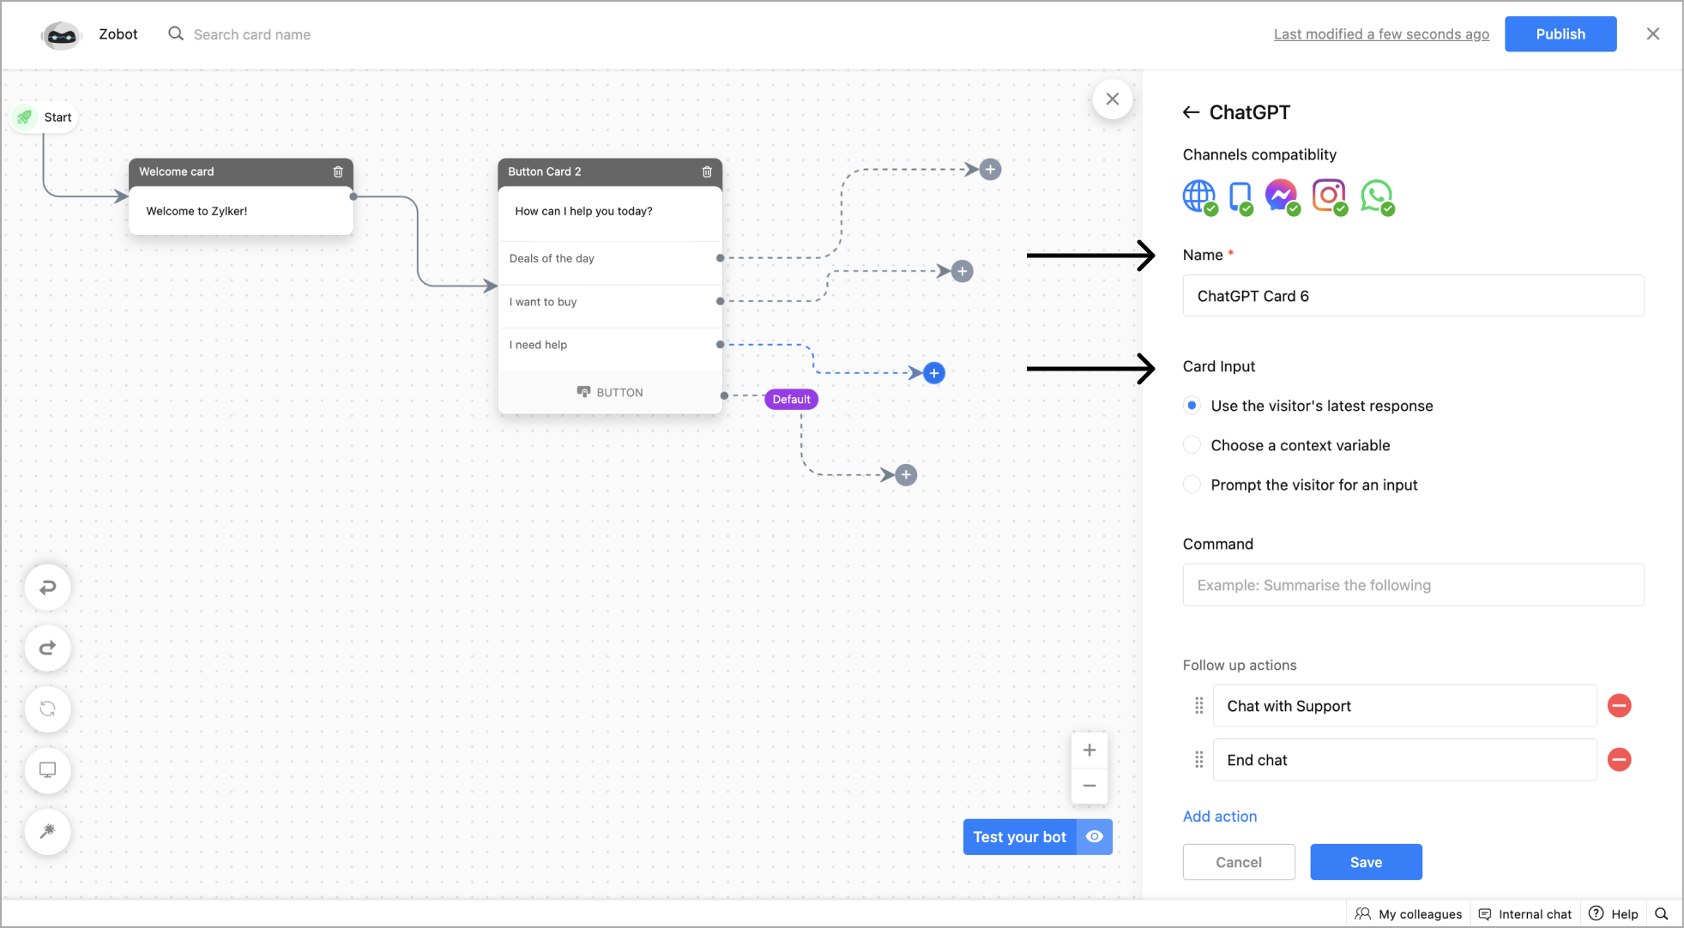Remove the End chat follow up action
This screenshot has height=928, width=1684.
[1620, 760]
